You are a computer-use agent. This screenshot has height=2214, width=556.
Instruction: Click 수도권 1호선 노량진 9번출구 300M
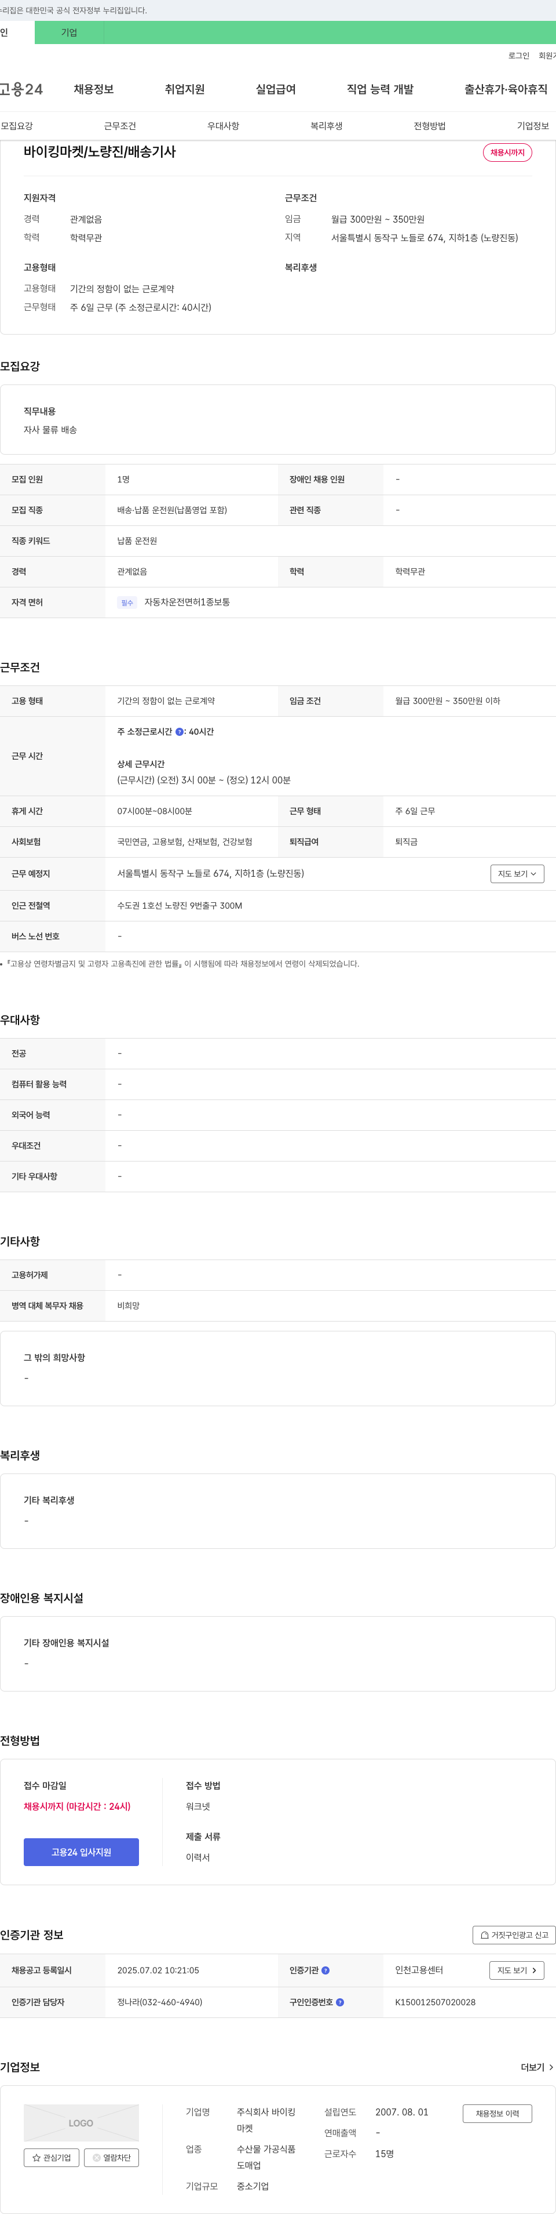tap(180, 905)
